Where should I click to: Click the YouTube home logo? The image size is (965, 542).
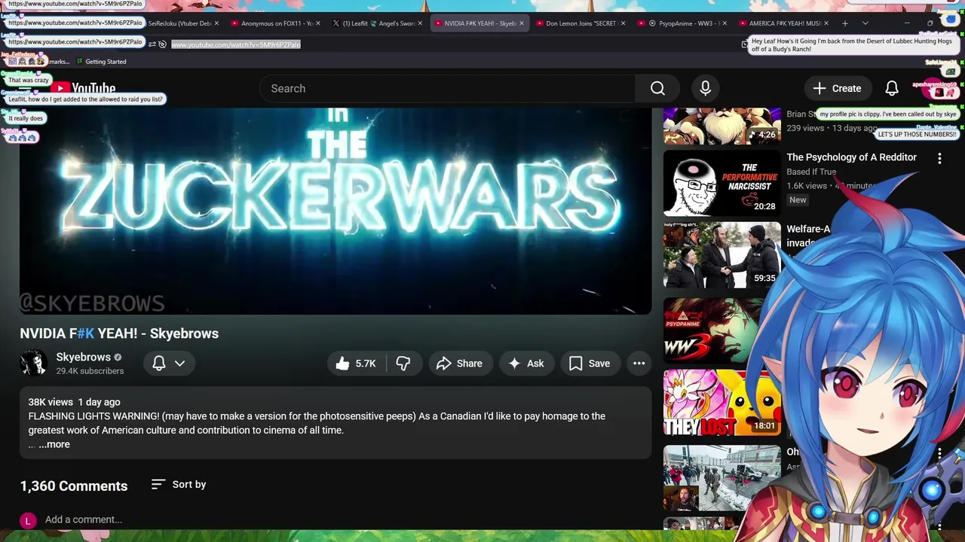click(x=84, y=89)
